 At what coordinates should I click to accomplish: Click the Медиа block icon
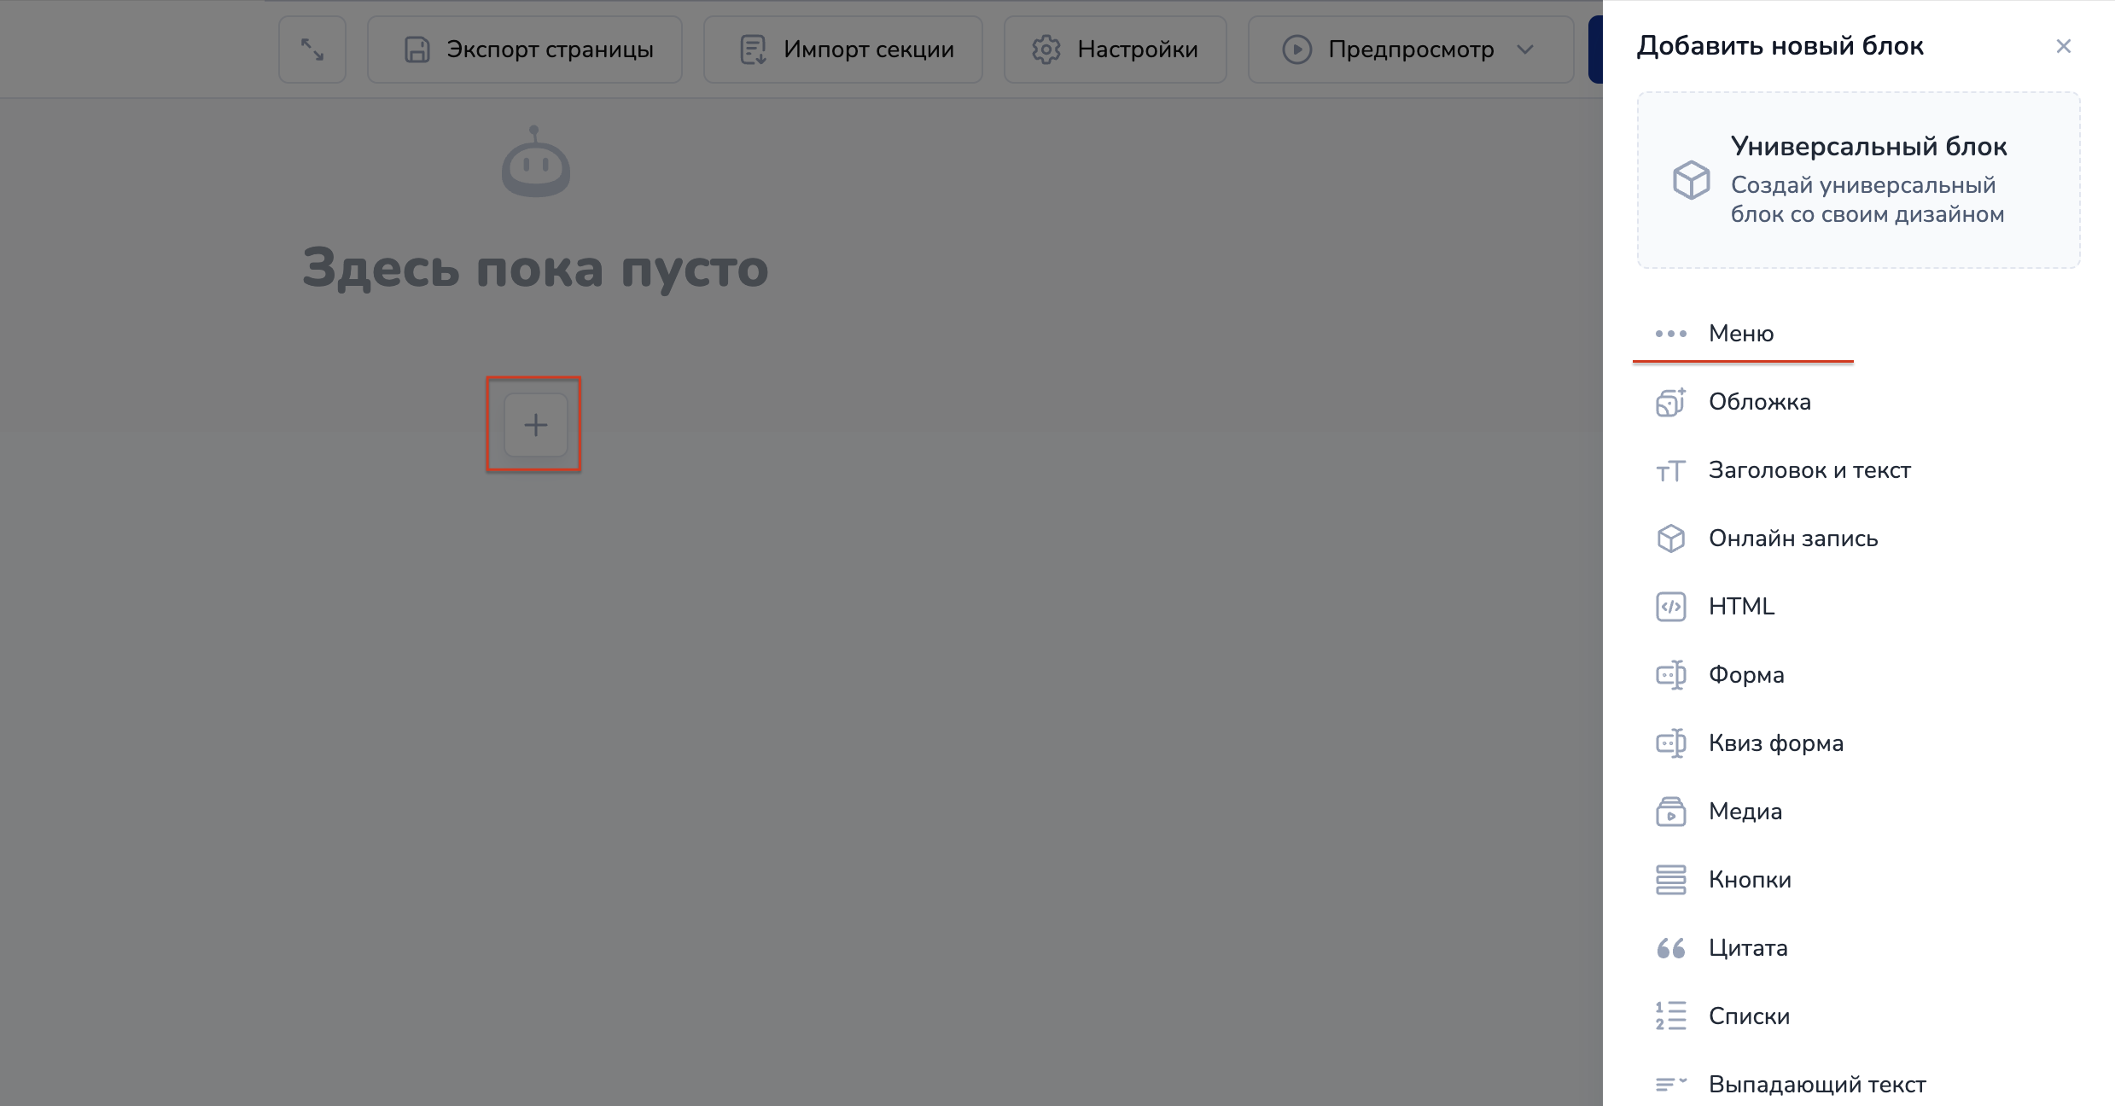1670,812
